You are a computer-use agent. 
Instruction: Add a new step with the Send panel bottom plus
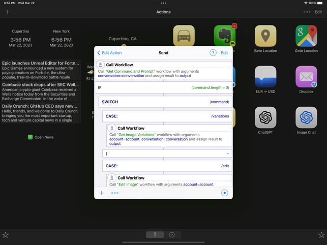[x=102, y=193]
